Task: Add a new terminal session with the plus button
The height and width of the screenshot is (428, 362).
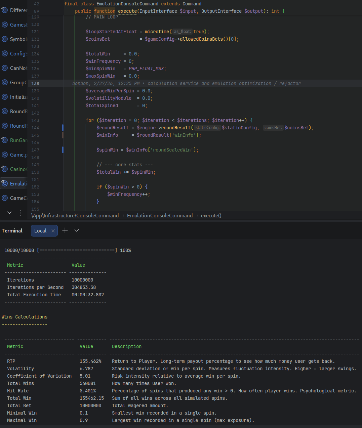Action: [65, 230]
